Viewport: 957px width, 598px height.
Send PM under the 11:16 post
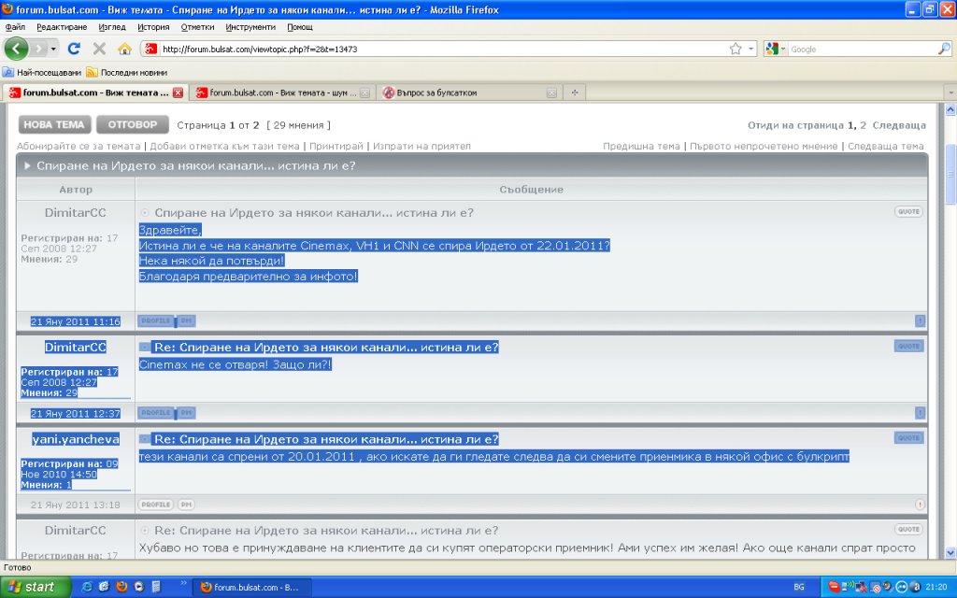coord(186,320)
